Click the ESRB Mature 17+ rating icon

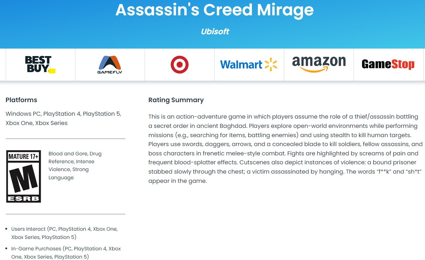tap(24, 176)
